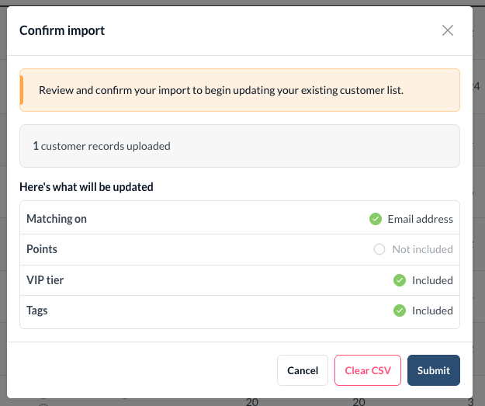Viewport: 485px width, 406px height.
Task: Click the 'Email address' value text
Action: [420, 219]
